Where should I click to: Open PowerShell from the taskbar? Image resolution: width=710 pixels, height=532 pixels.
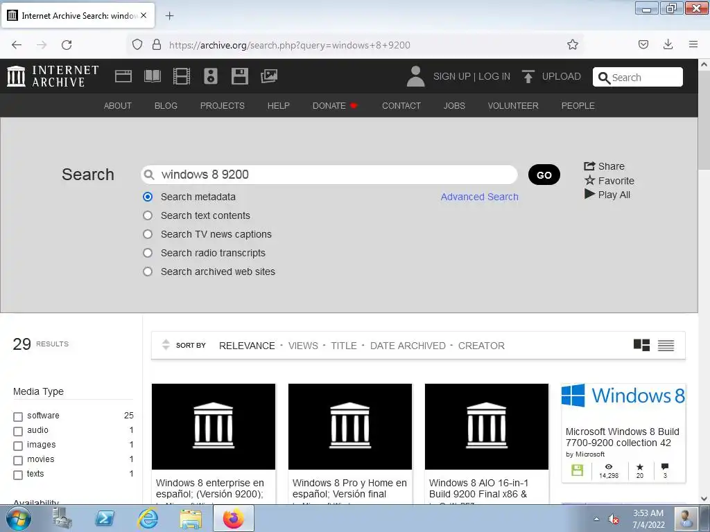tap(105, 519)
